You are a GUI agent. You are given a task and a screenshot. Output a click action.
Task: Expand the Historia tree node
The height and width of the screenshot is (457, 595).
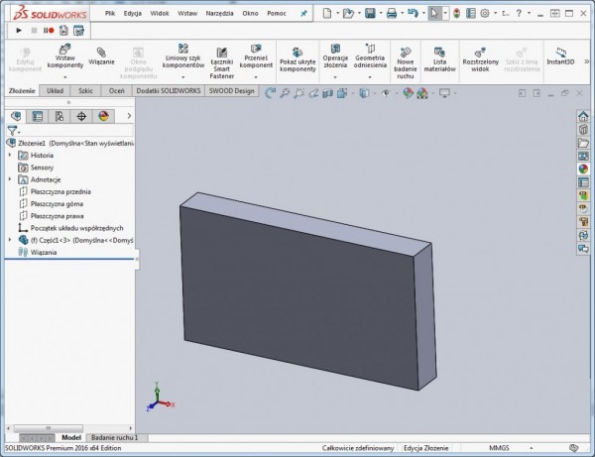[x=10, y=155]
